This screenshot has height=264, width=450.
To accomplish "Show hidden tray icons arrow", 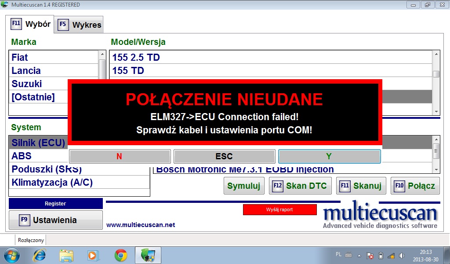I will [359, 255].
